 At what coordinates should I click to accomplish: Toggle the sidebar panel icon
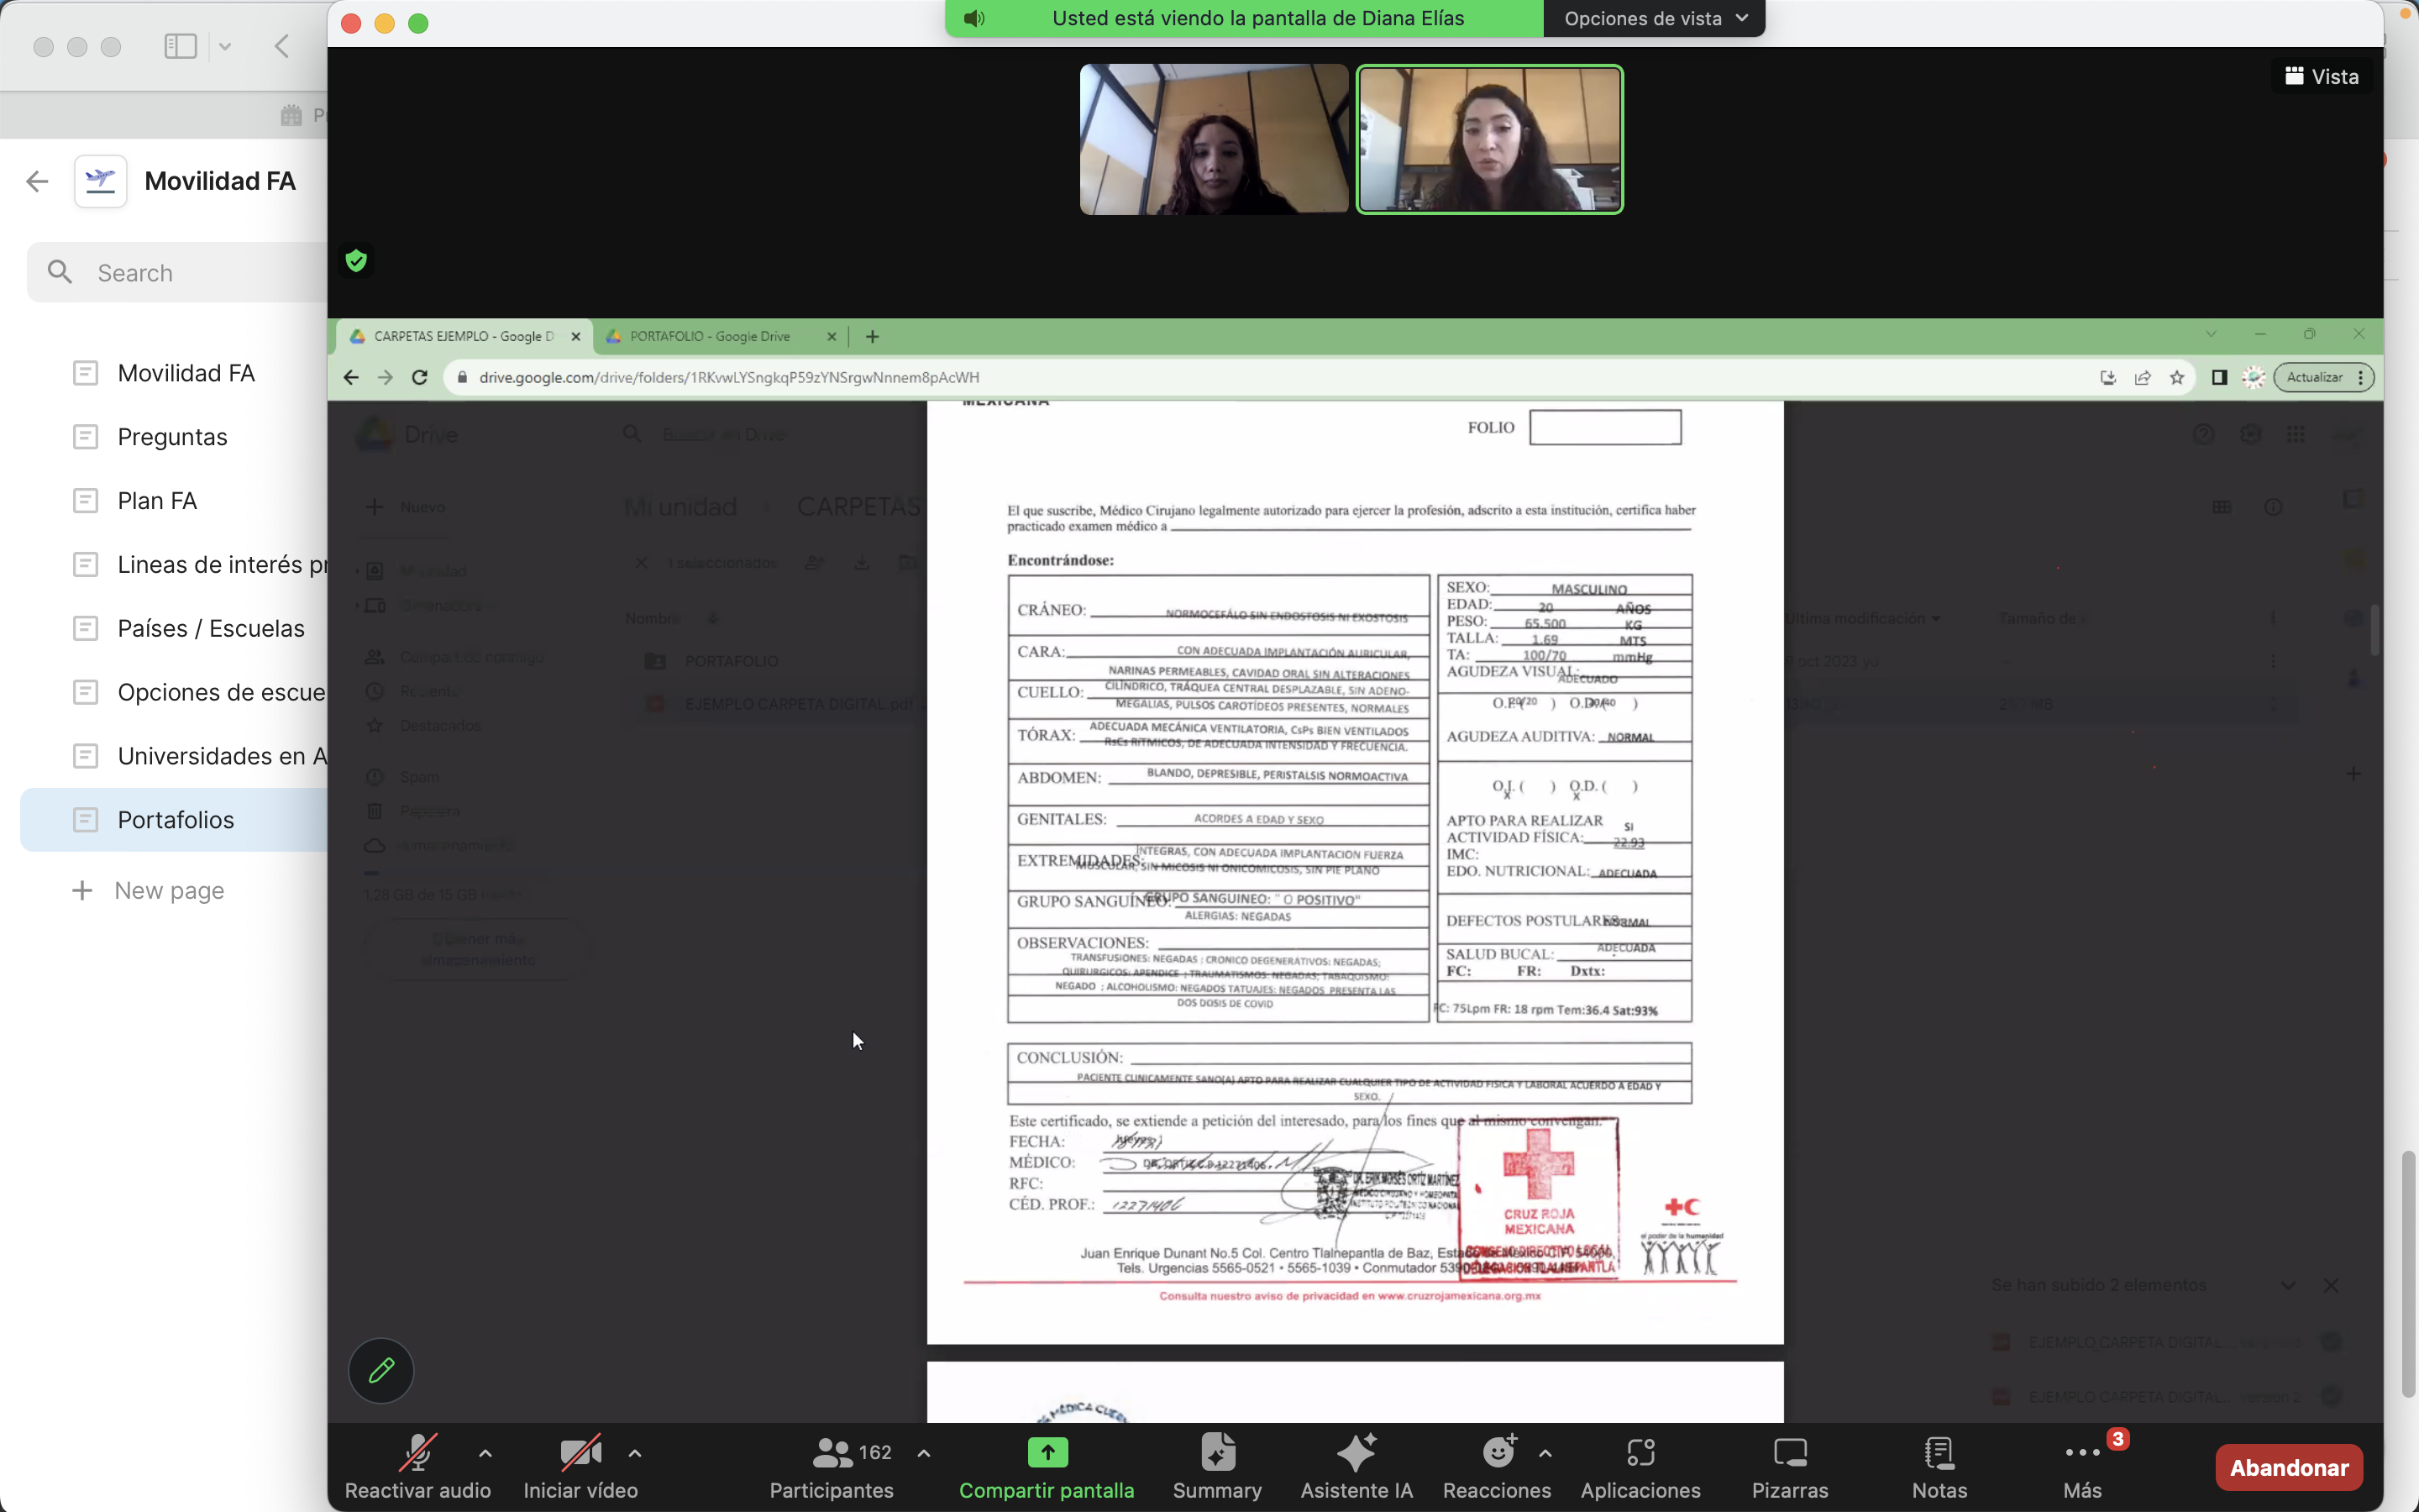181,46
